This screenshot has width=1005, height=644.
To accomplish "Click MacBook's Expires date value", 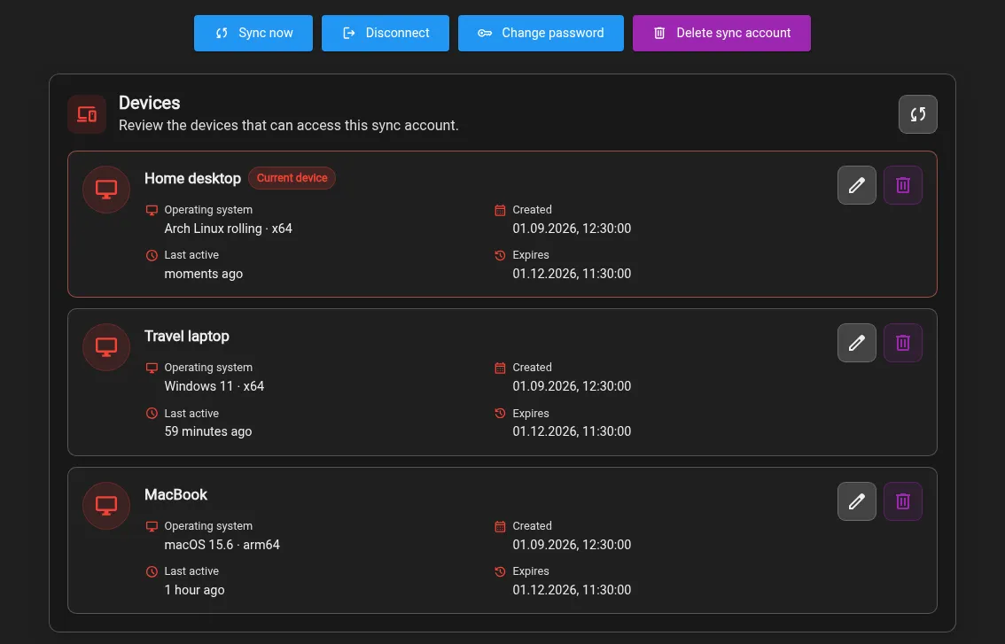I will pos(572,590).
